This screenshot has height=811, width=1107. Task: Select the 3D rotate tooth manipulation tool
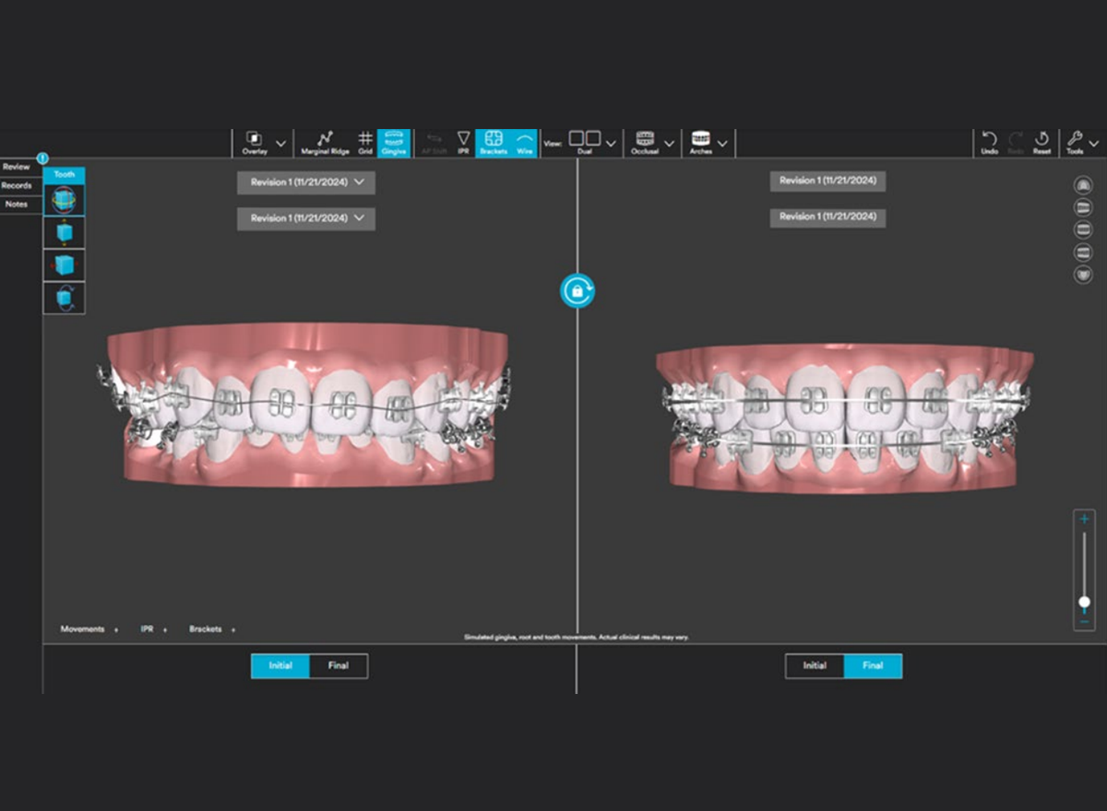point(65,201)
